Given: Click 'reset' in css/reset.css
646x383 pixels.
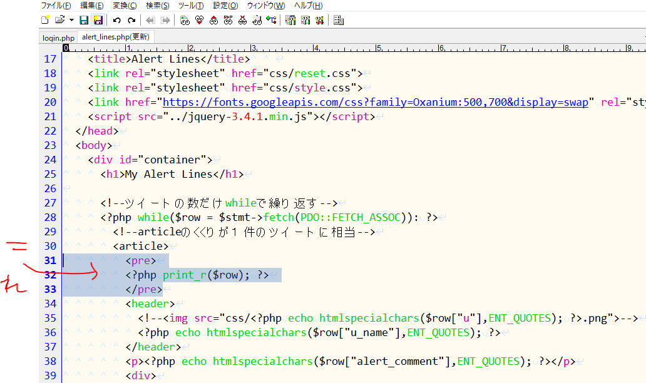Looking at the screenshot, I should point(310,73).
